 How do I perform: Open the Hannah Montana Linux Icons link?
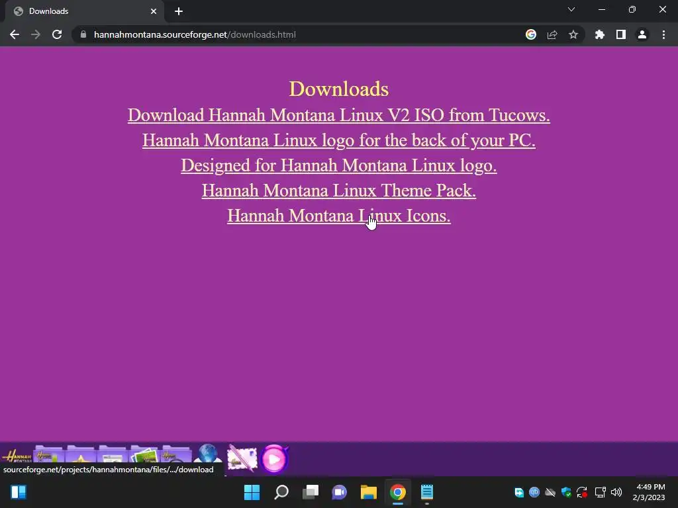[x=339, y=215]
